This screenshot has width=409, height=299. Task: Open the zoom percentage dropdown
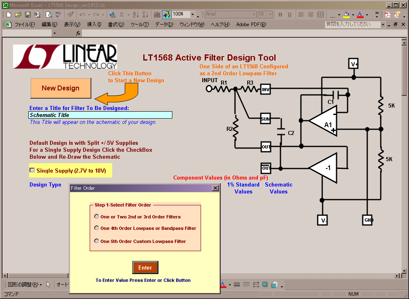pyautogui.click(x=193, y=14)
